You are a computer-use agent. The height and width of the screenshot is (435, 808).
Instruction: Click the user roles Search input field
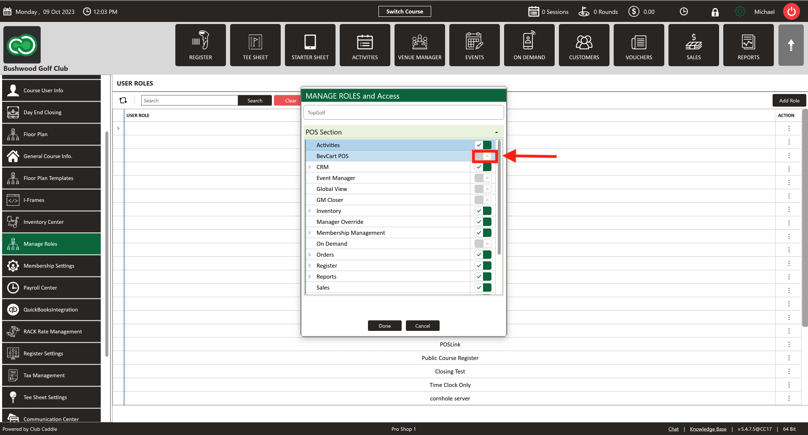(x=190, y=100)
